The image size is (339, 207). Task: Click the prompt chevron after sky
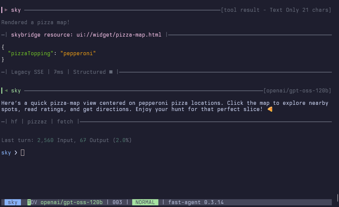[16, 152]
